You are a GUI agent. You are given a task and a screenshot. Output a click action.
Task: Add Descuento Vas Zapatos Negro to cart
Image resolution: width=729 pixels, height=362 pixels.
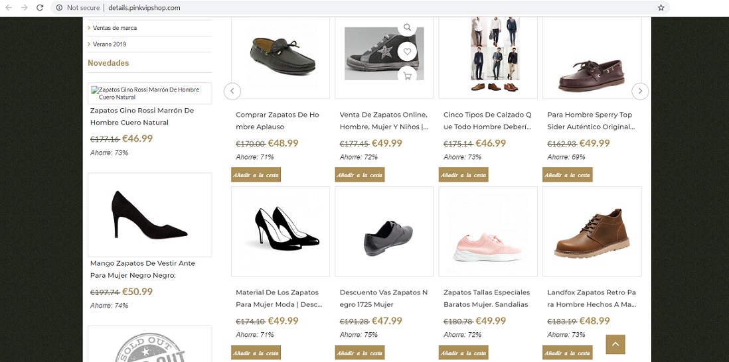[x=360, y=353]
